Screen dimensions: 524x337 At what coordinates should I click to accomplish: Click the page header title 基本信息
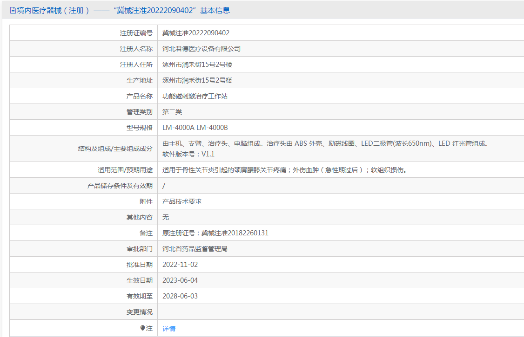click(215, 11)
